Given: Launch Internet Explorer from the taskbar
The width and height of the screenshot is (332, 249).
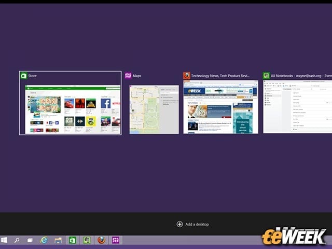Looking at the screenshot, I should coord(44,240).
